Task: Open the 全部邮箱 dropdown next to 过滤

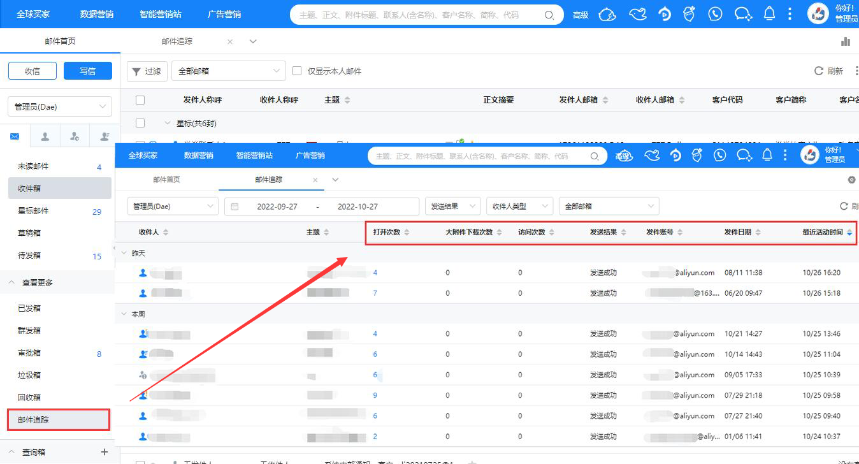Action: 228,71
